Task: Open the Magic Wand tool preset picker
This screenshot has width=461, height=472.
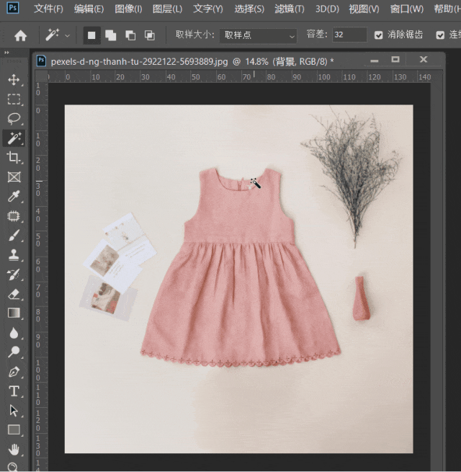Action: [x=68, y=35]
